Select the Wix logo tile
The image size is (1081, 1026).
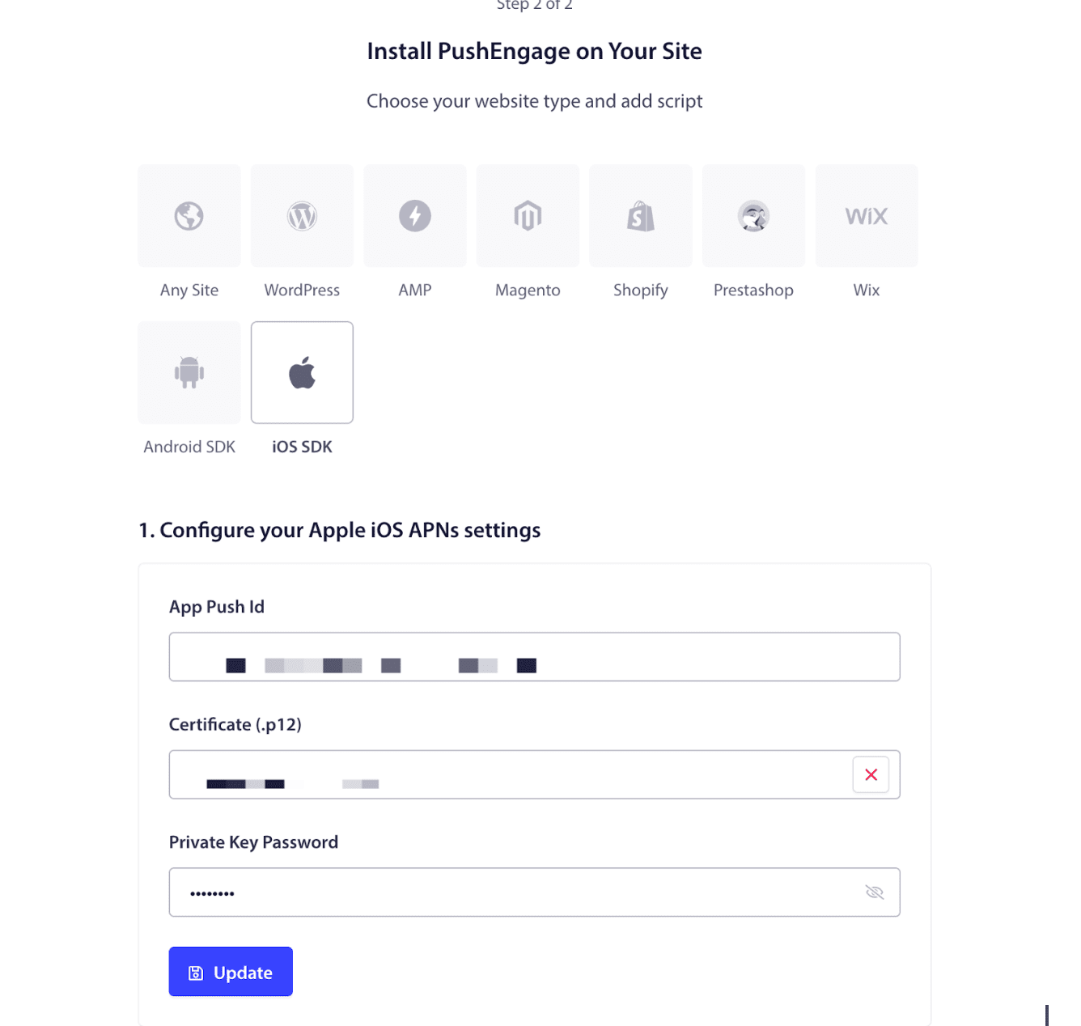(x=867, y=216)
